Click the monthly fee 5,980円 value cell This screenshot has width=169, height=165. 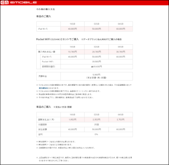97,76
